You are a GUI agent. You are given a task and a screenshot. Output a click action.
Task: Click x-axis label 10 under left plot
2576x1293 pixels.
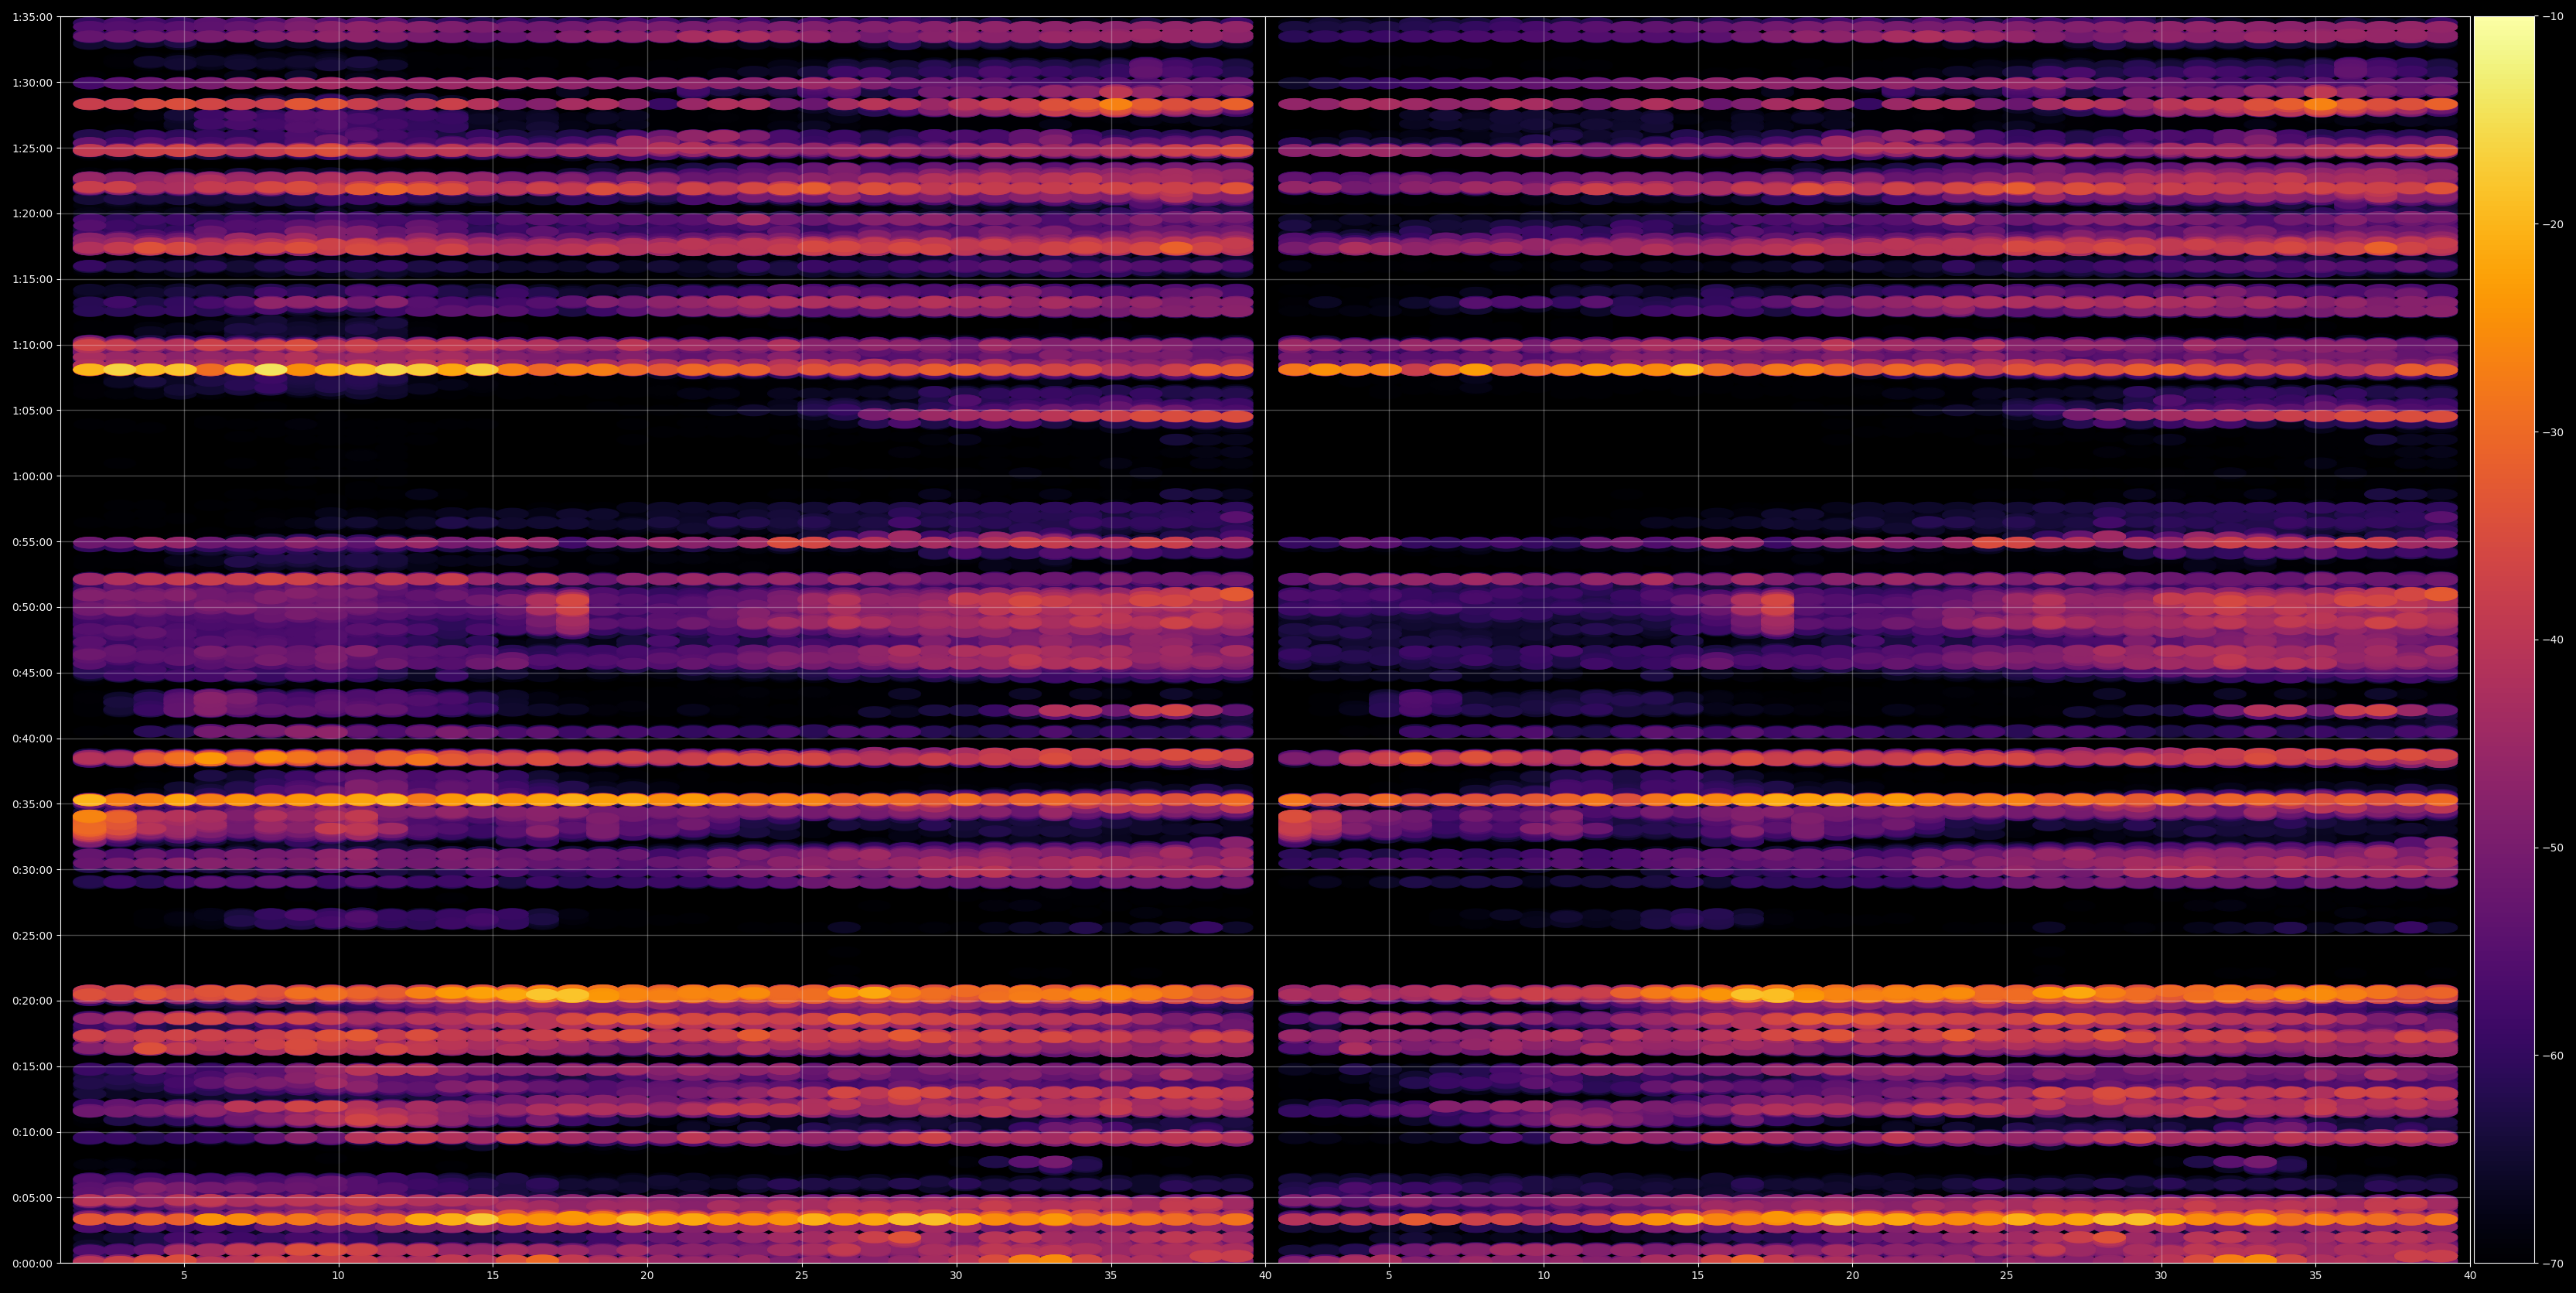pyautogui.click(x=338, y=1276)
